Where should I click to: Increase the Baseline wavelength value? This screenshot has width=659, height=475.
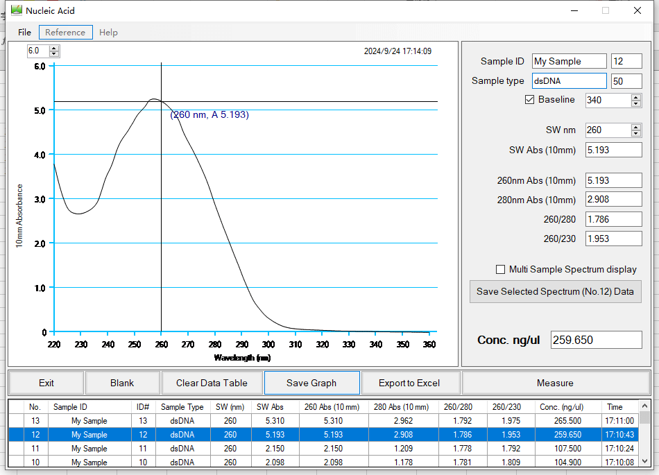point(636,97)
